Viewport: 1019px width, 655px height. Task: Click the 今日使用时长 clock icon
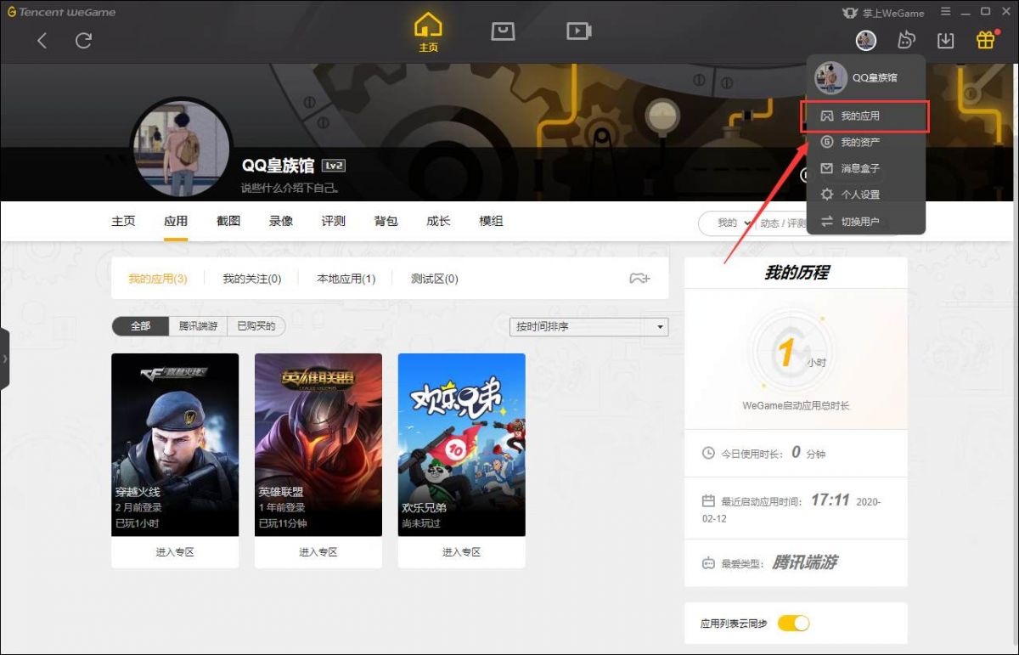point(708,454)
